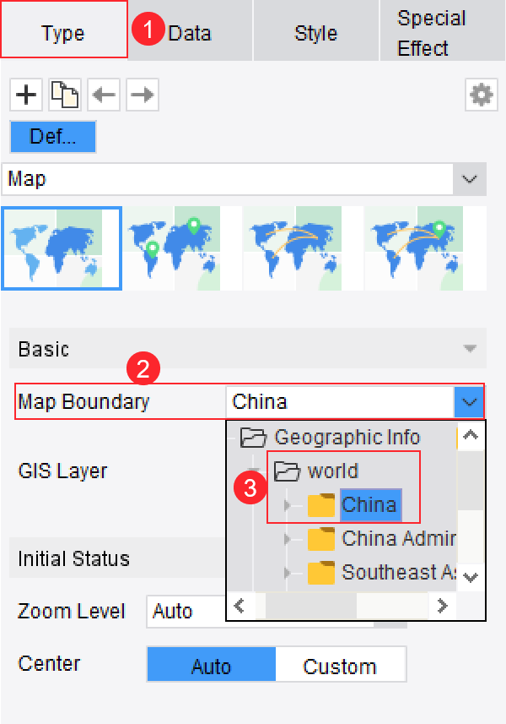This screenshot has height=724, width=506.
Task: Switch to the Style tab
Action: [x=316, y=30]
